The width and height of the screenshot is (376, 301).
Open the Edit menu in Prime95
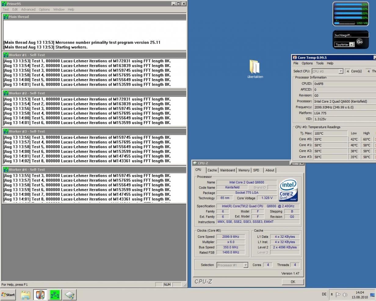(15, 9)
